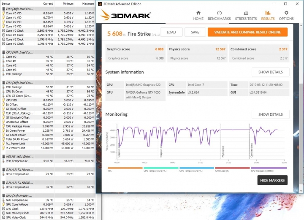Click the 3DMark vertical scrollbar

pos(301,134)
